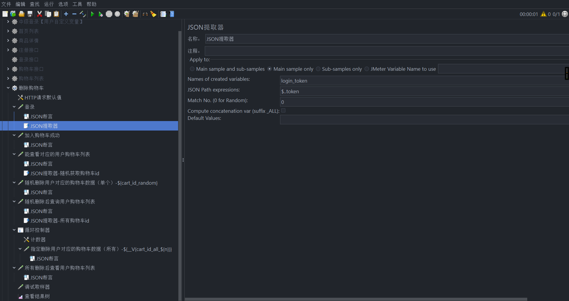Screen dimensions: 569x301
Task: Click the Default Values input field
Action: click(424, 120)
